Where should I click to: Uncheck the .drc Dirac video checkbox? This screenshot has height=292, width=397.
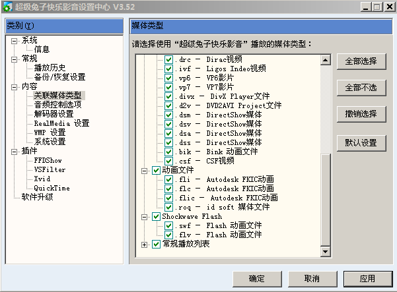coord(169,59)
